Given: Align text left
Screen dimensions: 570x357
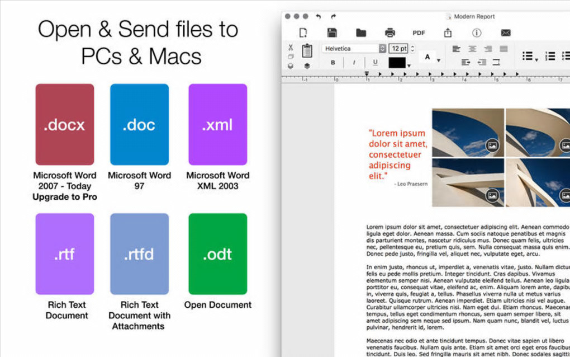Looking at the screenshot, I should click(456, 49).
